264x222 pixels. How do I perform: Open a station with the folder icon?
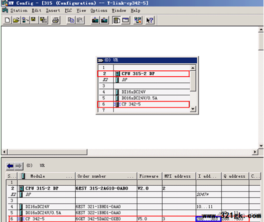pyautogui.click(x=16, y=21)
